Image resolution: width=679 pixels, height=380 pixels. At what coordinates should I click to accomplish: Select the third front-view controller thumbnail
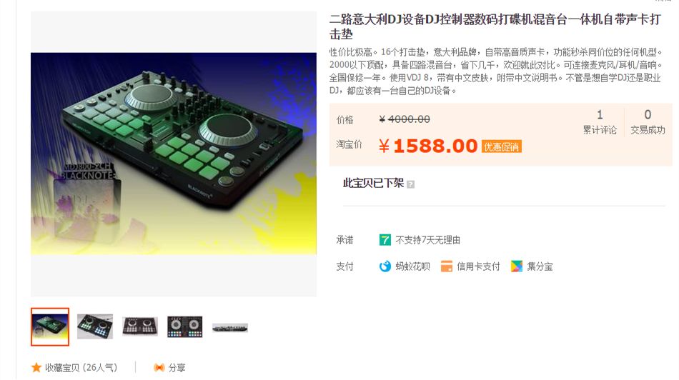[140, 326]
